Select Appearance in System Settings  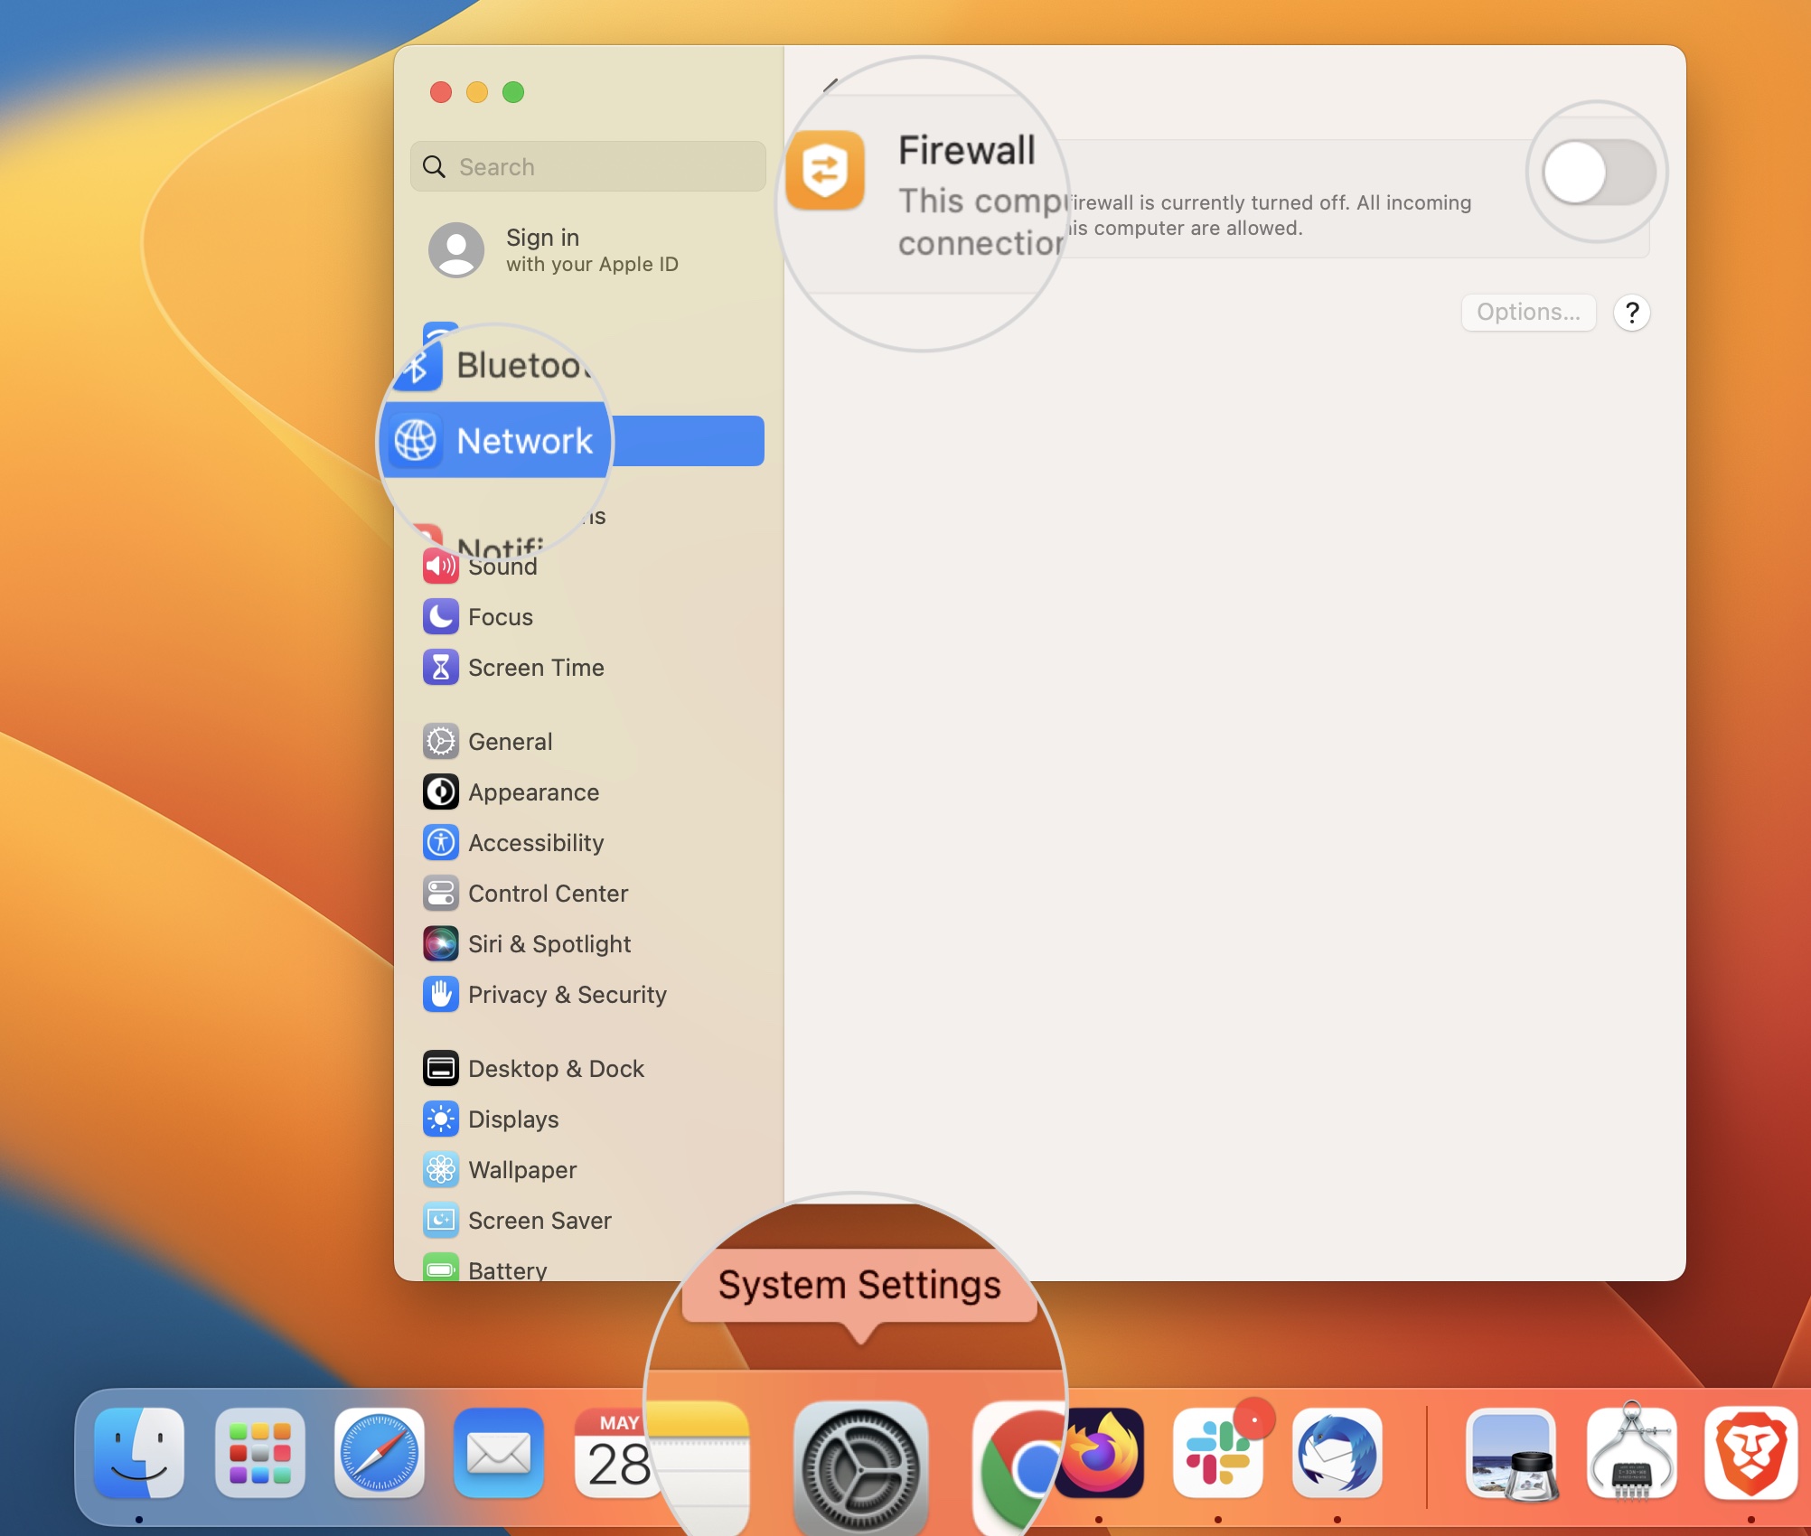[532, 791]
